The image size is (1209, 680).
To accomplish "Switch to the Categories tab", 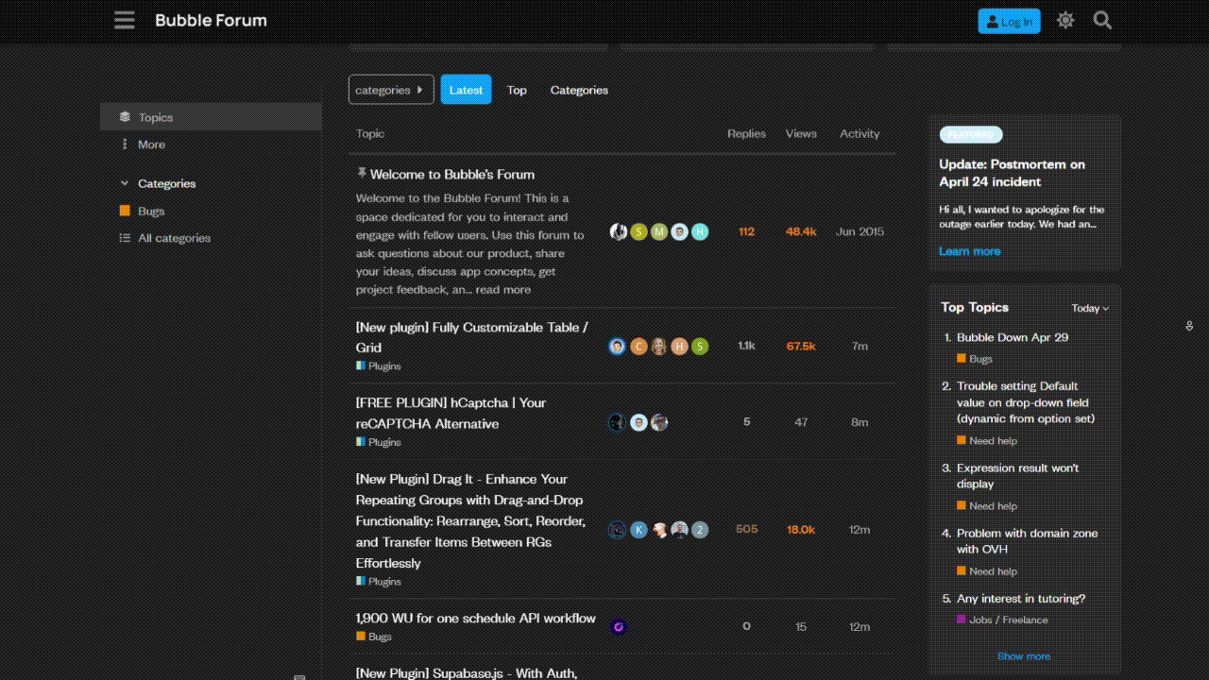I will pyautogui.click(x=579, y=90).
